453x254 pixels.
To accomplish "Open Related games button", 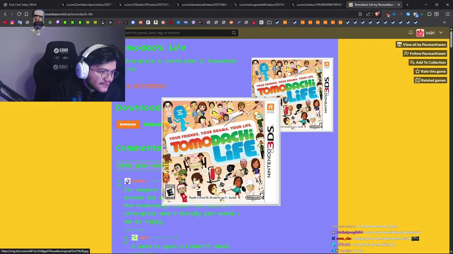I will point(430,80).
